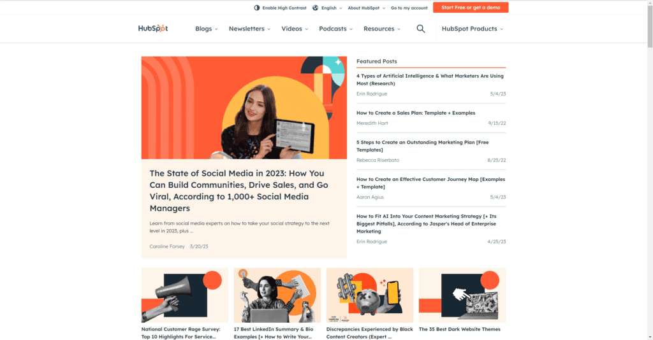This screenshot has height=340, width=653.
Task: Open How to Create a Sales Plan post
Action: (416, 113)
